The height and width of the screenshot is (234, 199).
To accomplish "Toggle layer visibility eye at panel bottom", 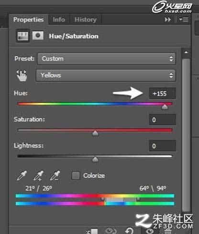I will pos(150,231).
